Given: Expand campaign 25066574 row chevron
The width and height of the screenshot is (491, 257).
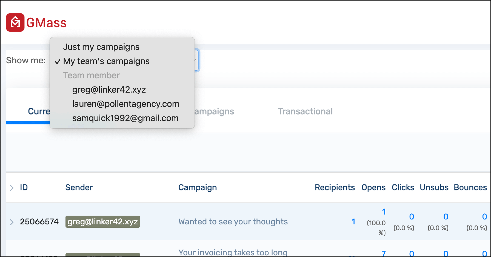Looking at the screenshot, I should [x=12, y=222].
